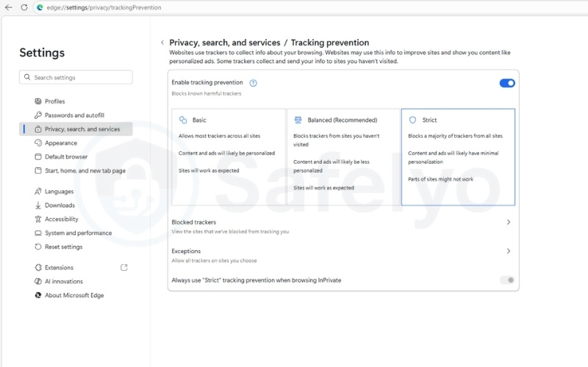This screenshot has width=588, height=367.
Task: Select the Basic tracking prevention card
Action: 229,157
